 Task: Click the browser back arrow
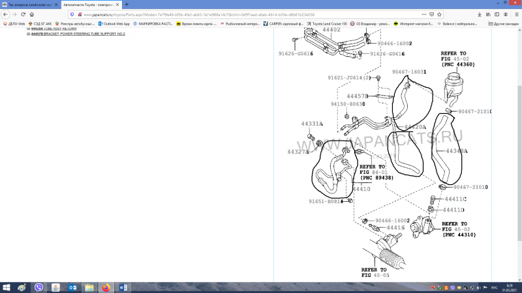point(5,14)
